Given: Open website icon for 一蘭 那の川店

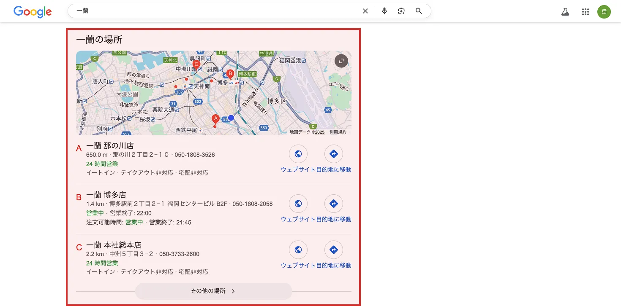Looking at the screenshot, I should 298,154.
